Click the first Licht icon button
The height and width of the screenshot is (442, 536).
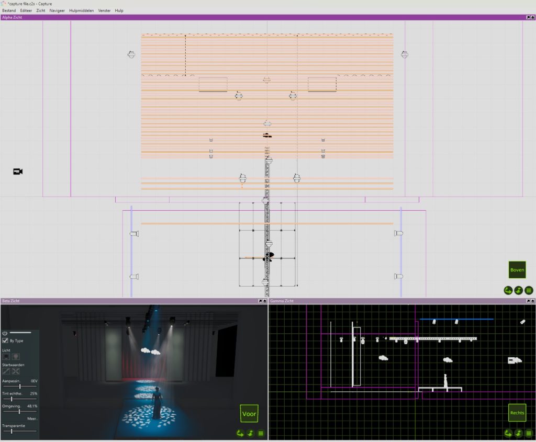tap(6, 357)
